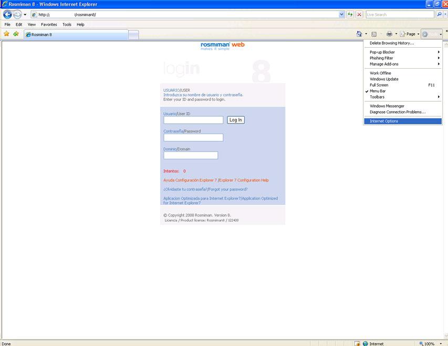Open the Favorites Center star icon
This screenshot has height=346, width=448.
coord(6,34)
